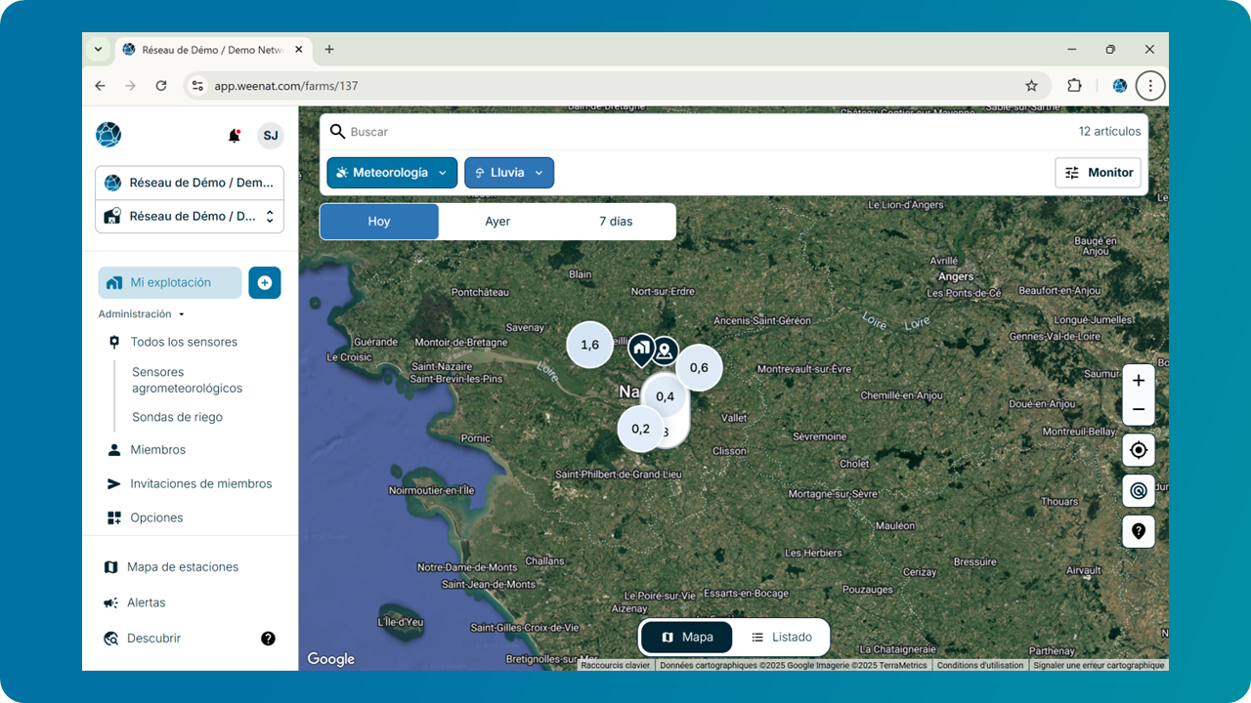
Task: Click the 0,6 rainfall map cluster
Action: click(699, 368)
